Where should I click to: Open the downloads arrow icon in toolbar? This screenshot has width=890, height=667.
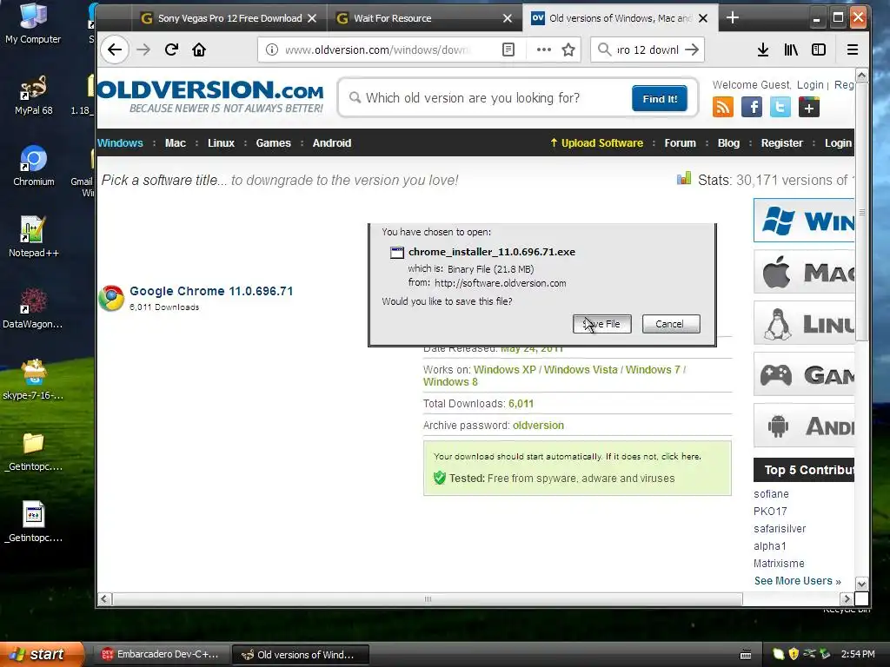coord(763,50)
